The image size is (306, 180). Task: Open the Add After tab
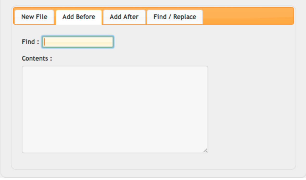tap(124, 17)
